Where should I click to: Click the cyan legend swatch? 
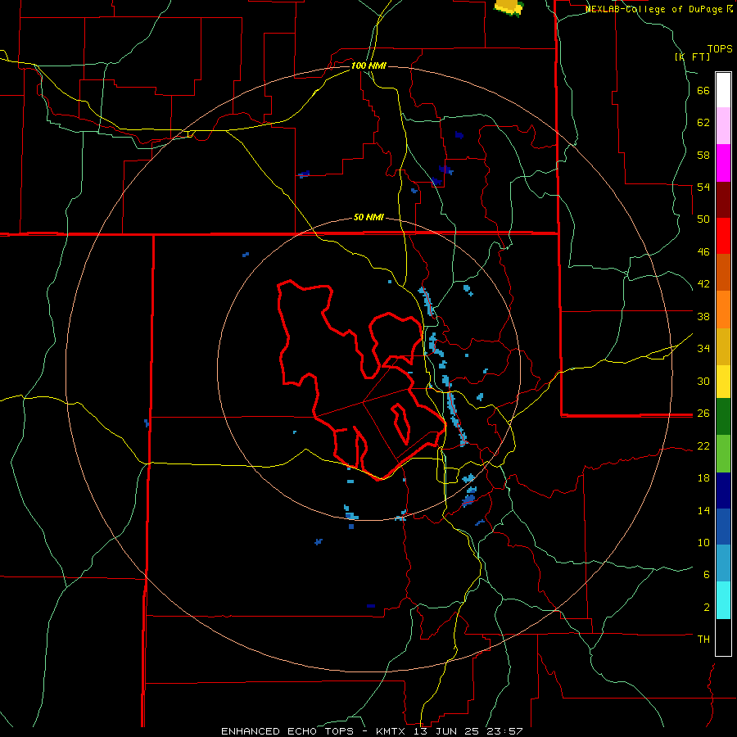(723, 600)
